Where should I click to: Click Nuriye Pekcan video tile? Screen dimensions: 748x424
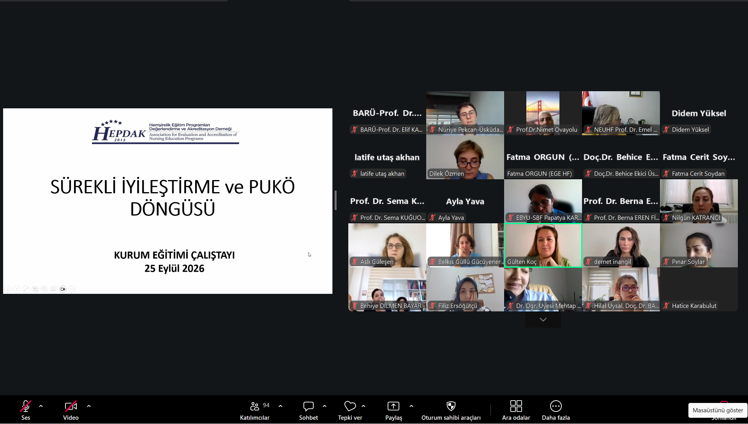(x=465, y=113)
